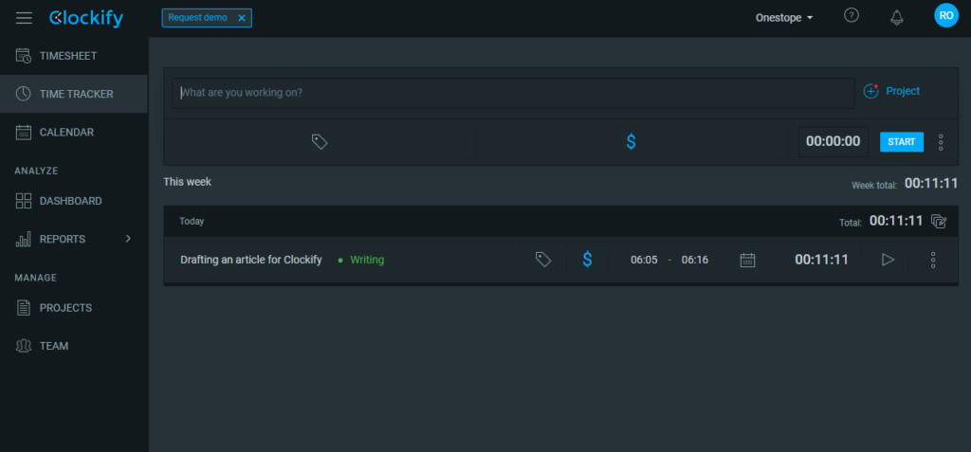The image size is (971, 452).
Task: Open the help question mark icon
Action: 852,15
